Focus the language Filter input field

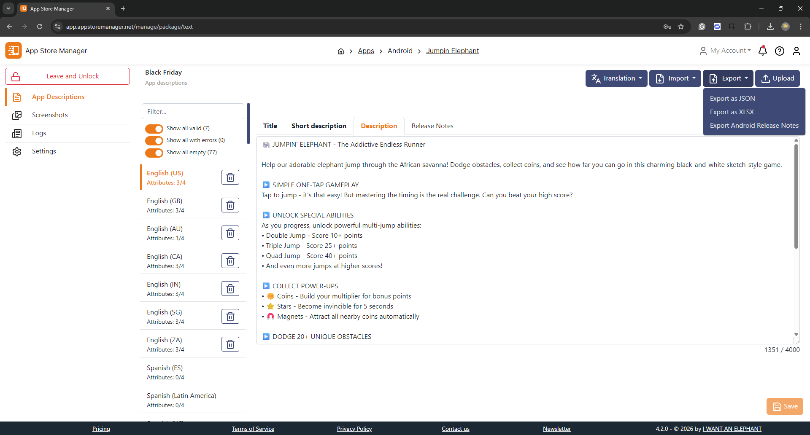pos(193,112)
